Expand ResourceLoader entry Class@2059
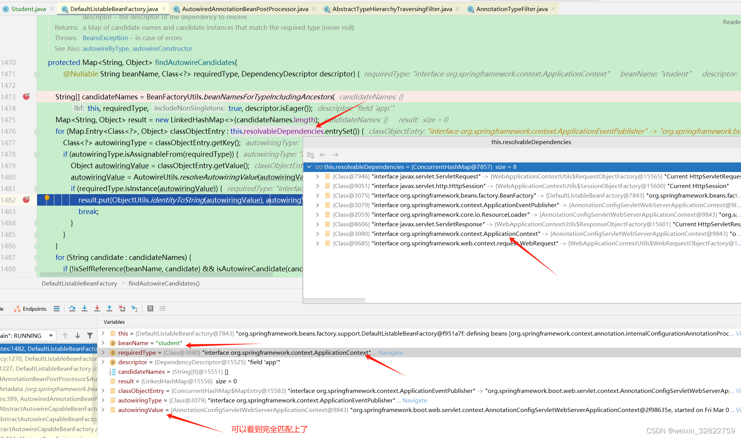This screenshot has width=741, height=438. tap(318, 215)
